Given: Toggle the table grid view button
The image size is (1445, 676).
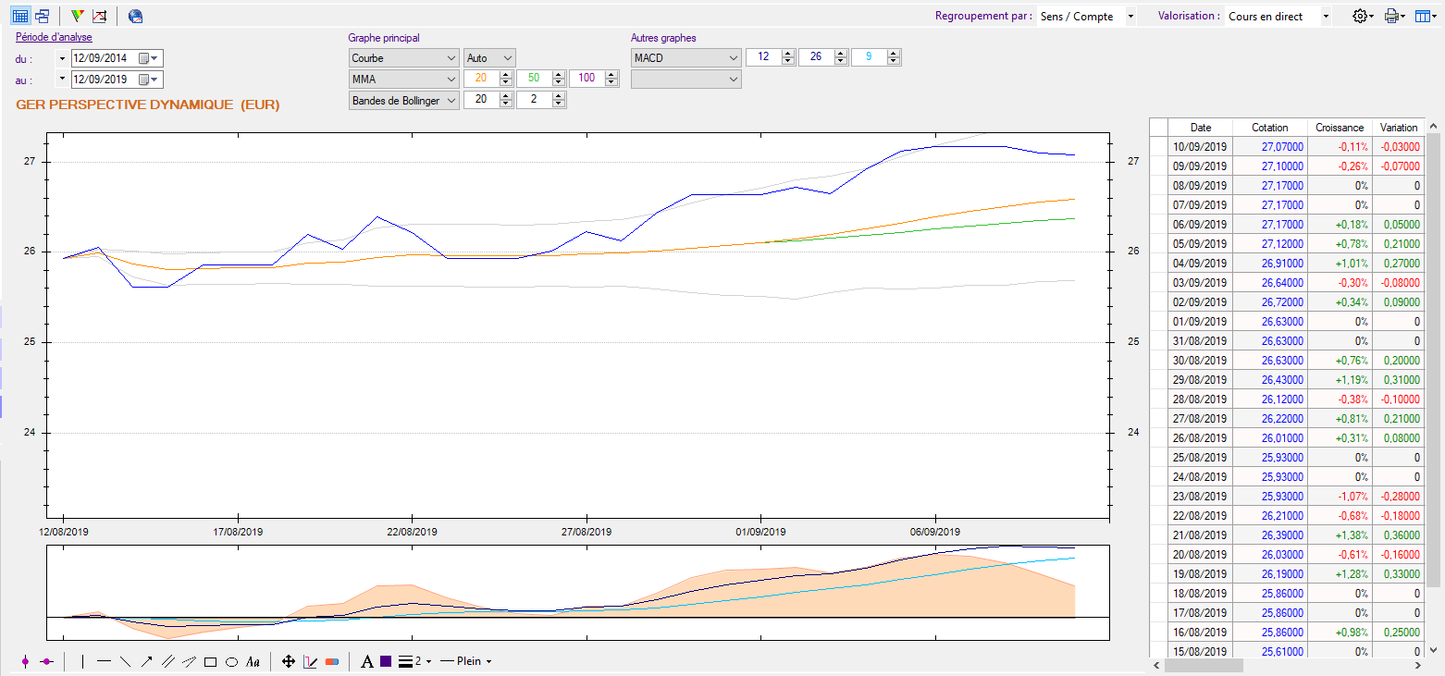Looking at the screenshot, I should click(19, 16).
